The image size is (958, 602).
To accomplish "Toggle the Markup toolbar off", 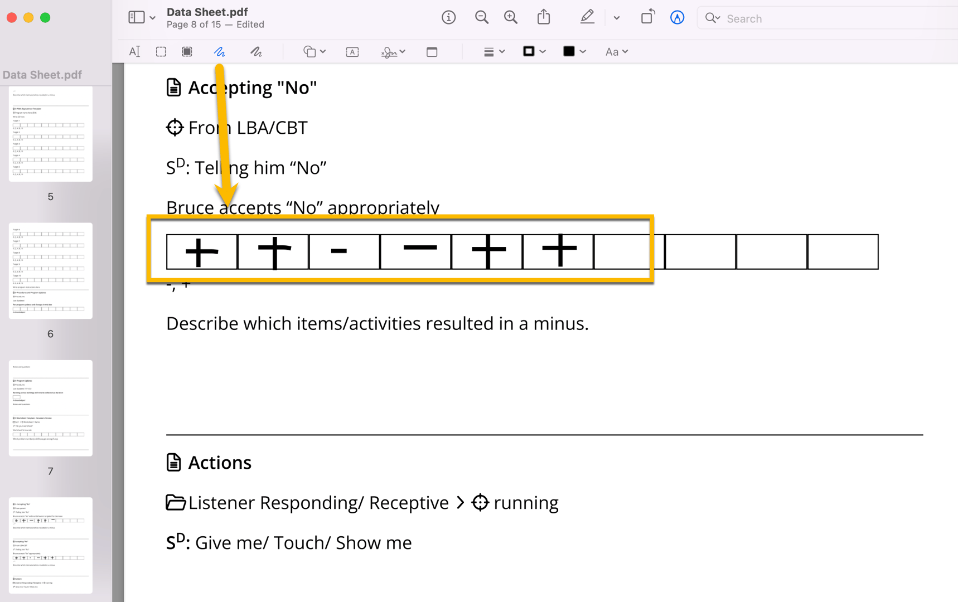I will [677, 17].
